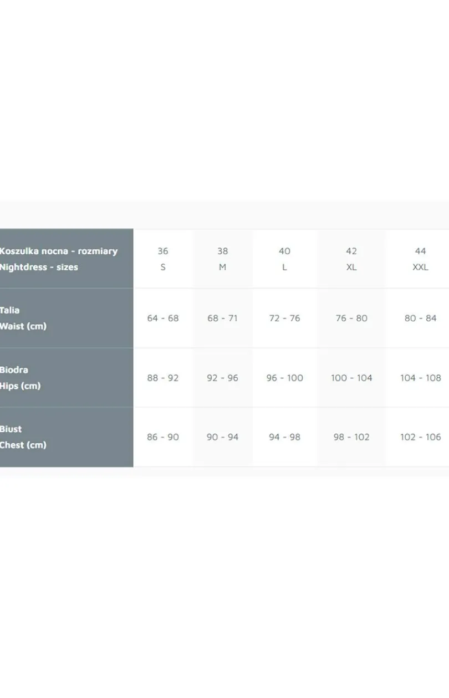Viewport: 449px width, 698px height.
Task: Click the chest value 102 - 106
Action: coord(420,437)
